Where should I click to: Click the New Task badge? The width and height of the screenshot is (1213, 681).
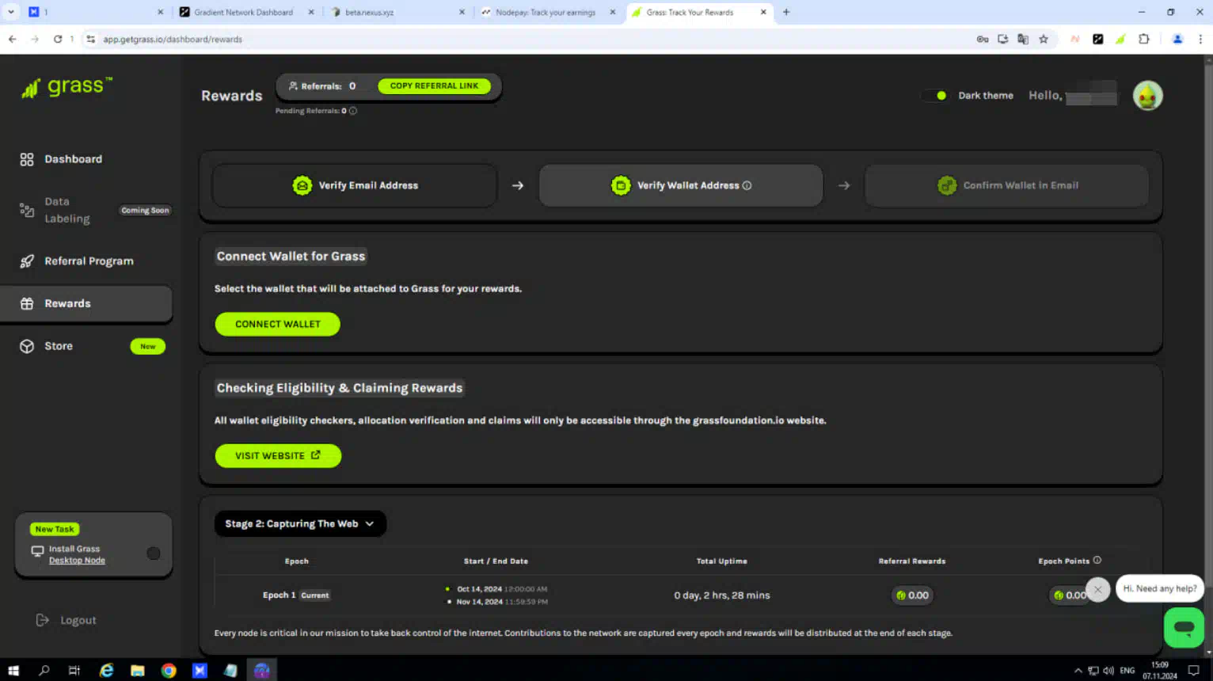click(55, 529)
